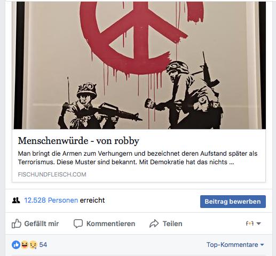Click the Beitrag bewerben button
276x256 pixels.
click(x=233, y=202)
